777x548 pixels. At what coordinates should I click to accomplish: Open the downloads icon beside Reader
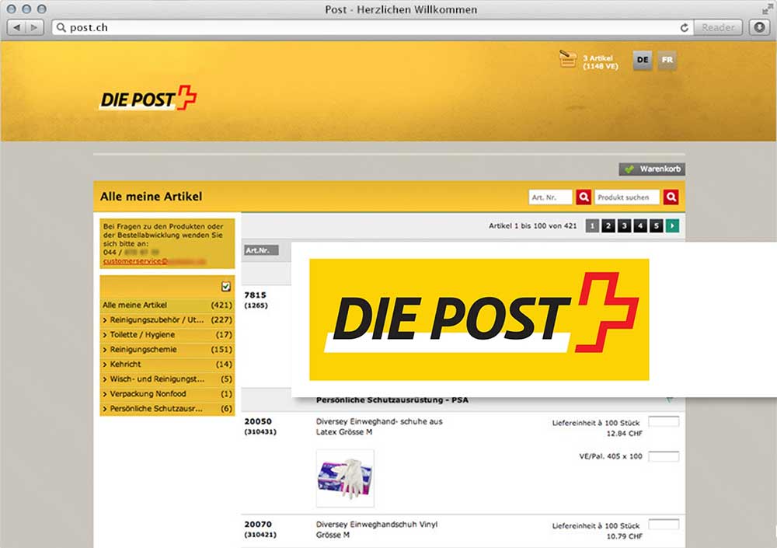[x=759, y=27]
